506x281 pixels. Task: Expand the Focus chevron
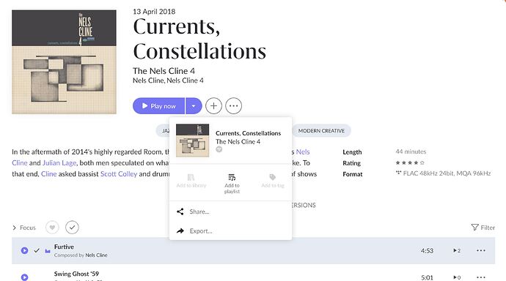tap(14, 228)
